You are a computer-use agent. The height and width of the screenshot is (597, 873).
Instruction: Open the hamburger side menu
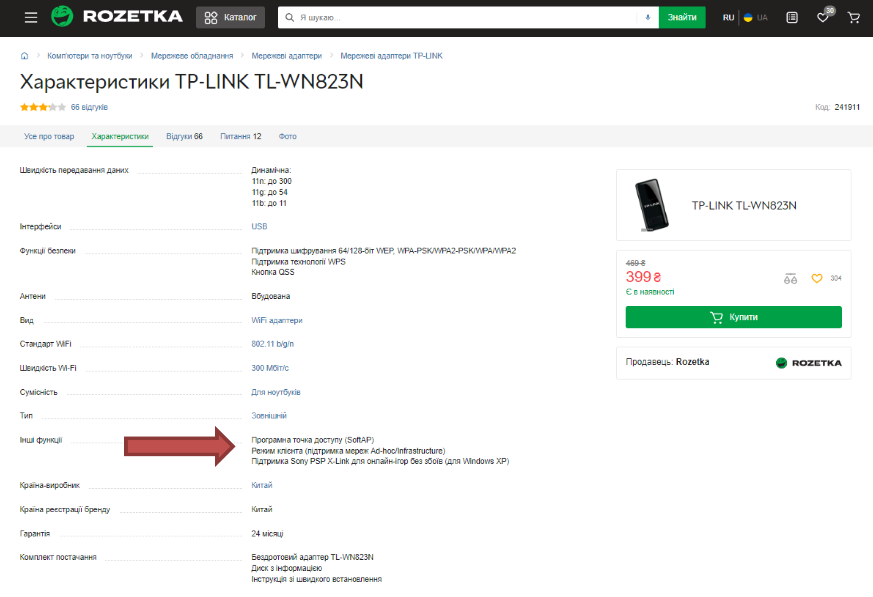click(x=31, y=17)
